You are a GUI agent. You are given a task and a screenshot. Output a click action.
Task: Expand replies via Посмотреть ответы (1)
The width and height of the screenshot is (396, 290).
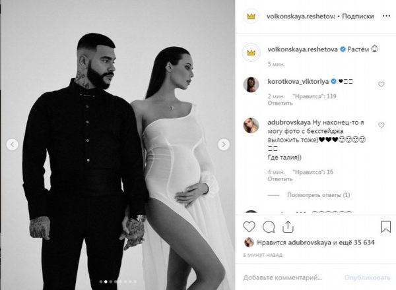pos(319,195)
